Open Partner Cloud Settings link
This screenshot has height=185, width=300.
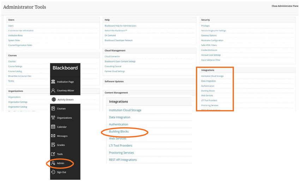pyautogui.click(x=115, y=71)
